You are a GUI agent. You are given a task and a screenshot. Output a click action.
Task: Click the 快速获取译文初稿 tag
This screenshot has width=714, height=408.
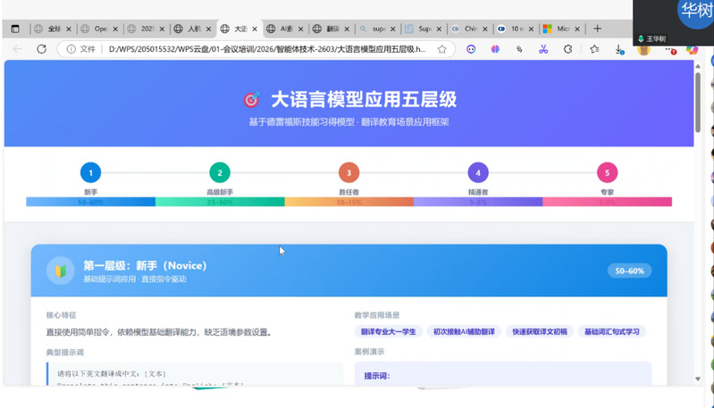(541, 331)
